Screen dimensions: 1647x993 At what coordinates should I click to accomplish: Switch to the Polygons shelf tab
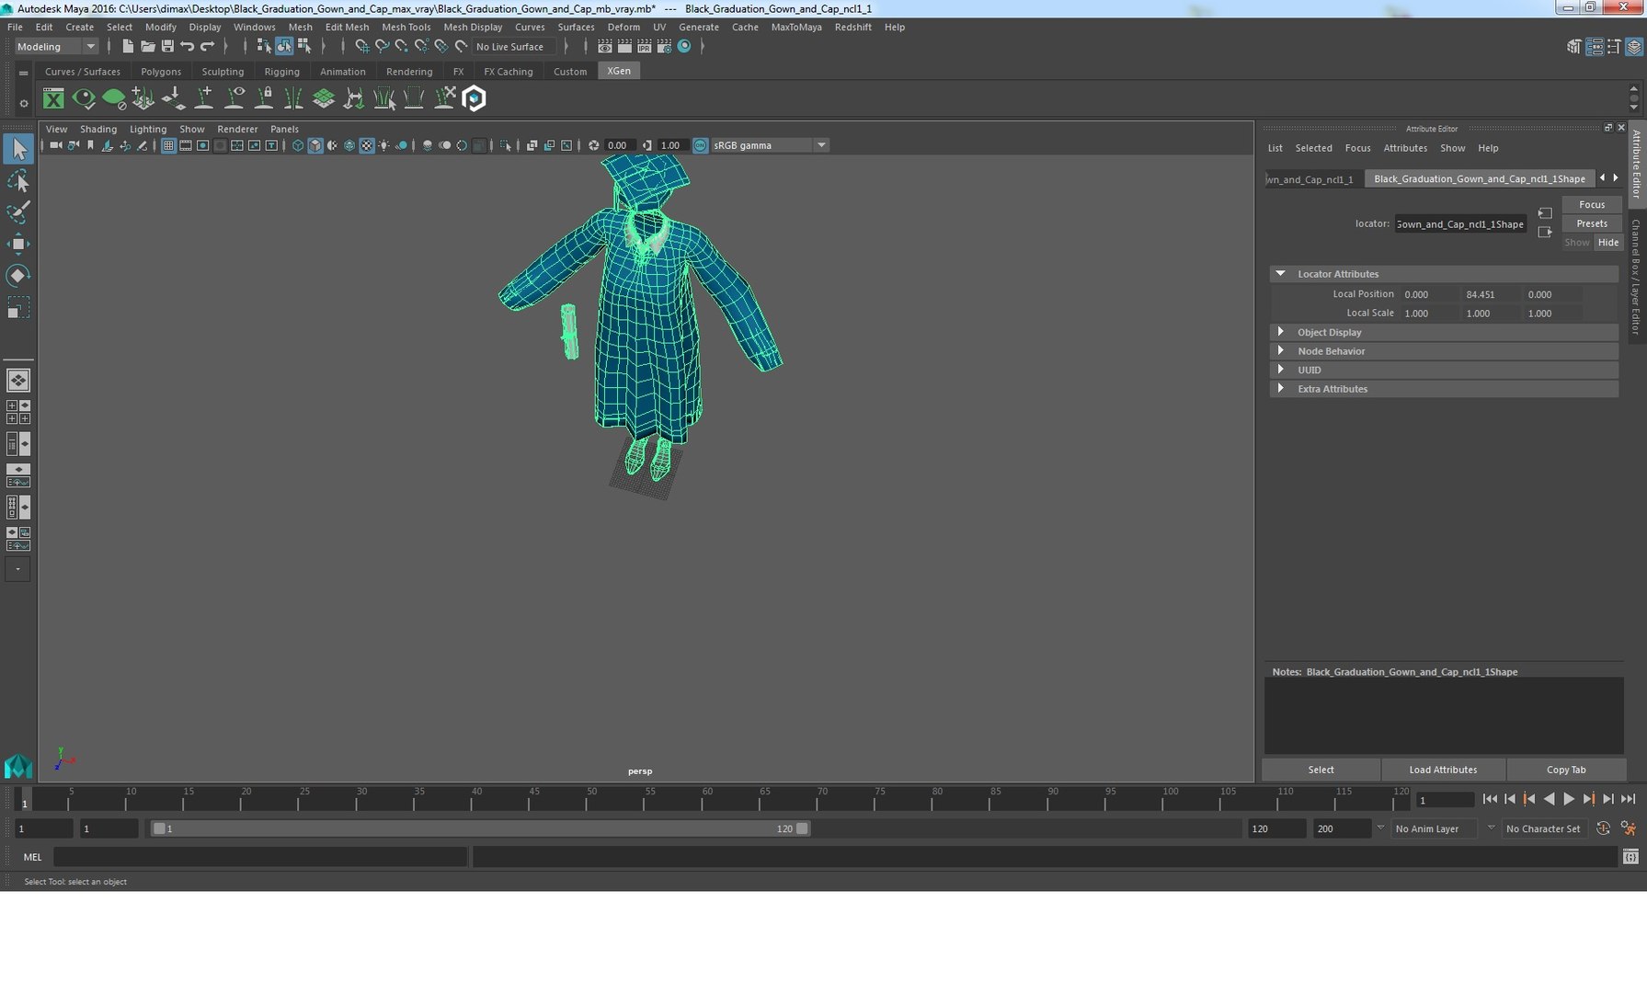[x=161, y=72]
